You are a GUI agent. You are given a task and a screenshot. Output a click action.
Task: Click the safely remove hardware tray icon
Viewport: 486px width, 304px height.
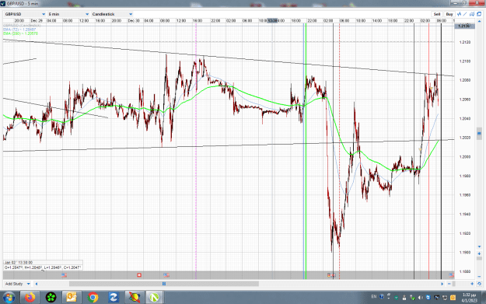412,298
